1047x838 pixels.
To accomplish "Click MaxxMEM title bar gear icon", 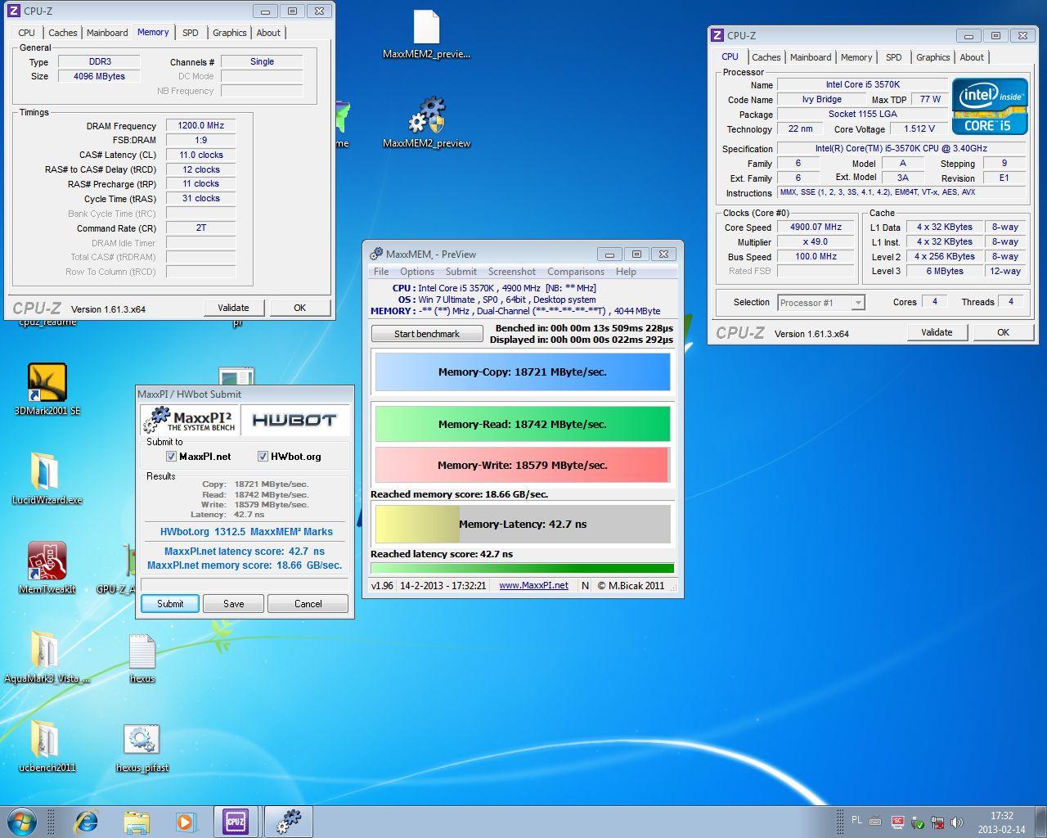I will (x=376, y=254).
